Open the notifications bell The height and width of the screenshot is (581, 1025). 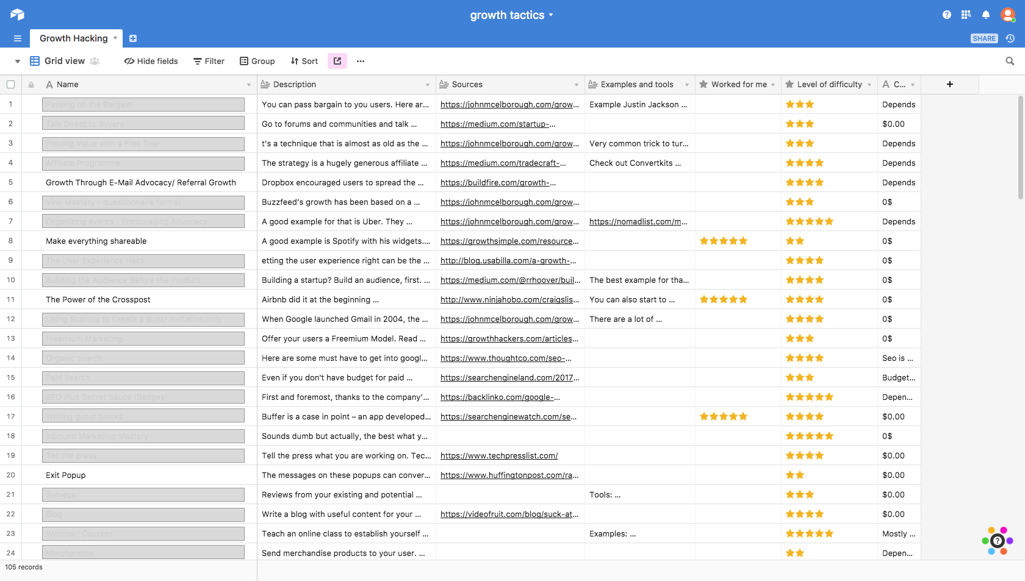[985, 15]
